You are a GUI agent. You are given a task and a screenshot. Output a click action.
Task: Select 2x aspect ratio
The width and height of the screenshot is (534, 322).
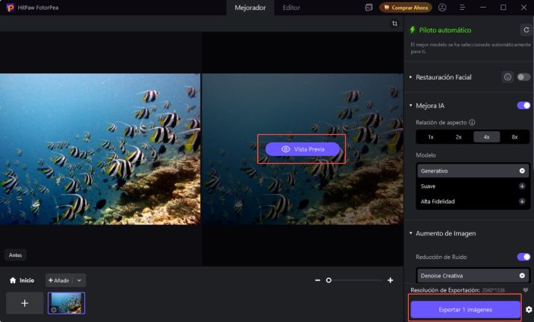[x=458, y=137]
